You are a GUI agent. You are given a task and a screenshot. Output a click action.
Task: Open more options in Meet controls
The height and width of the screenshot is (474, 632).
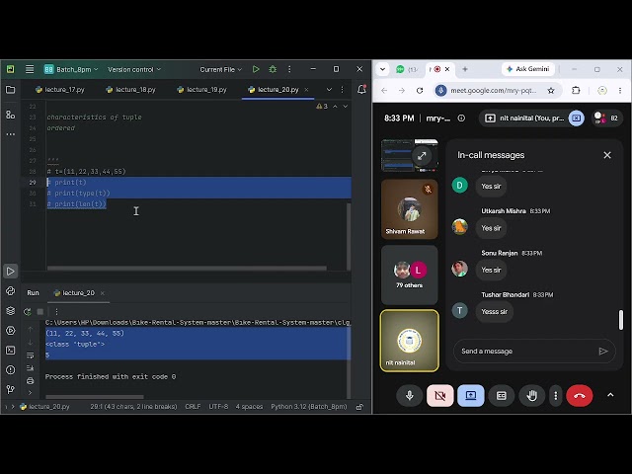(x=555, y=396)
